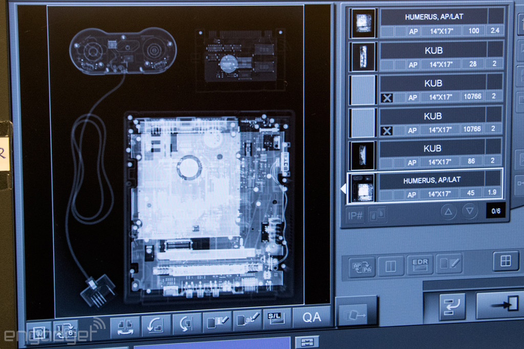
Task: Select the marker annotation tool left of text annotation
Action: pos(217,322)
